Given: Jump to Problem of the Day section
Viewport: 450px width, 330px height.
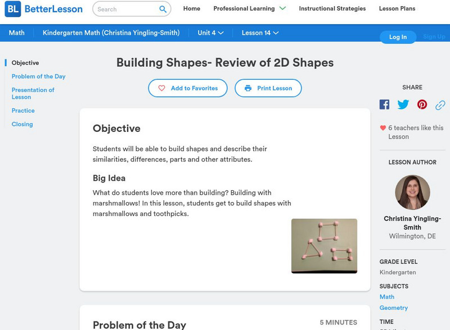Looking at the screenshot, I should pos(38,76).
